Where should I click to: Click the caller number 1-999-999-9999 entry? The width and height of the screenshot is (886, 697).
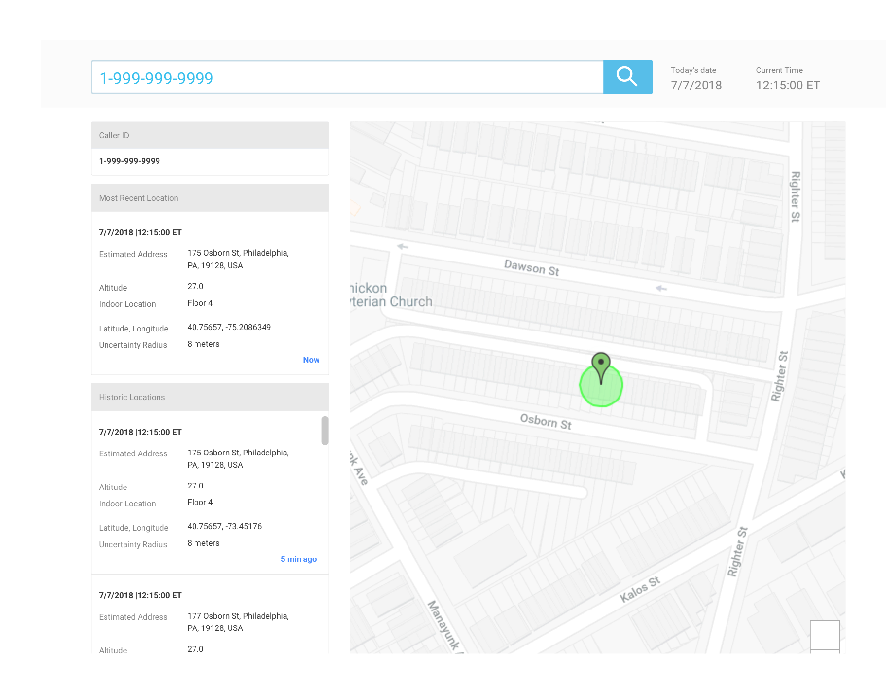click(x=129, y=161)
